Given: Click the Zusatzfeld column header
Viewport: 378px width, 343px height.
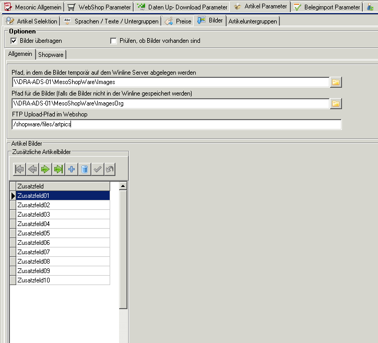Looking at the screenshot, I should point(63,186).
